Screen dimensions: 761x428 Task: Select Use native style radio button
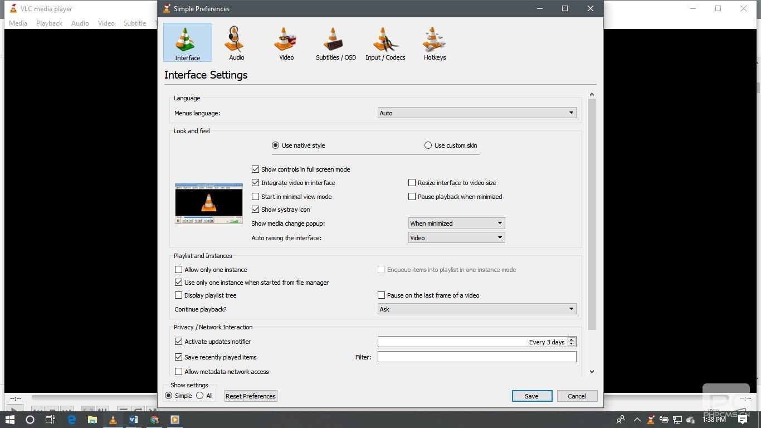275,145
